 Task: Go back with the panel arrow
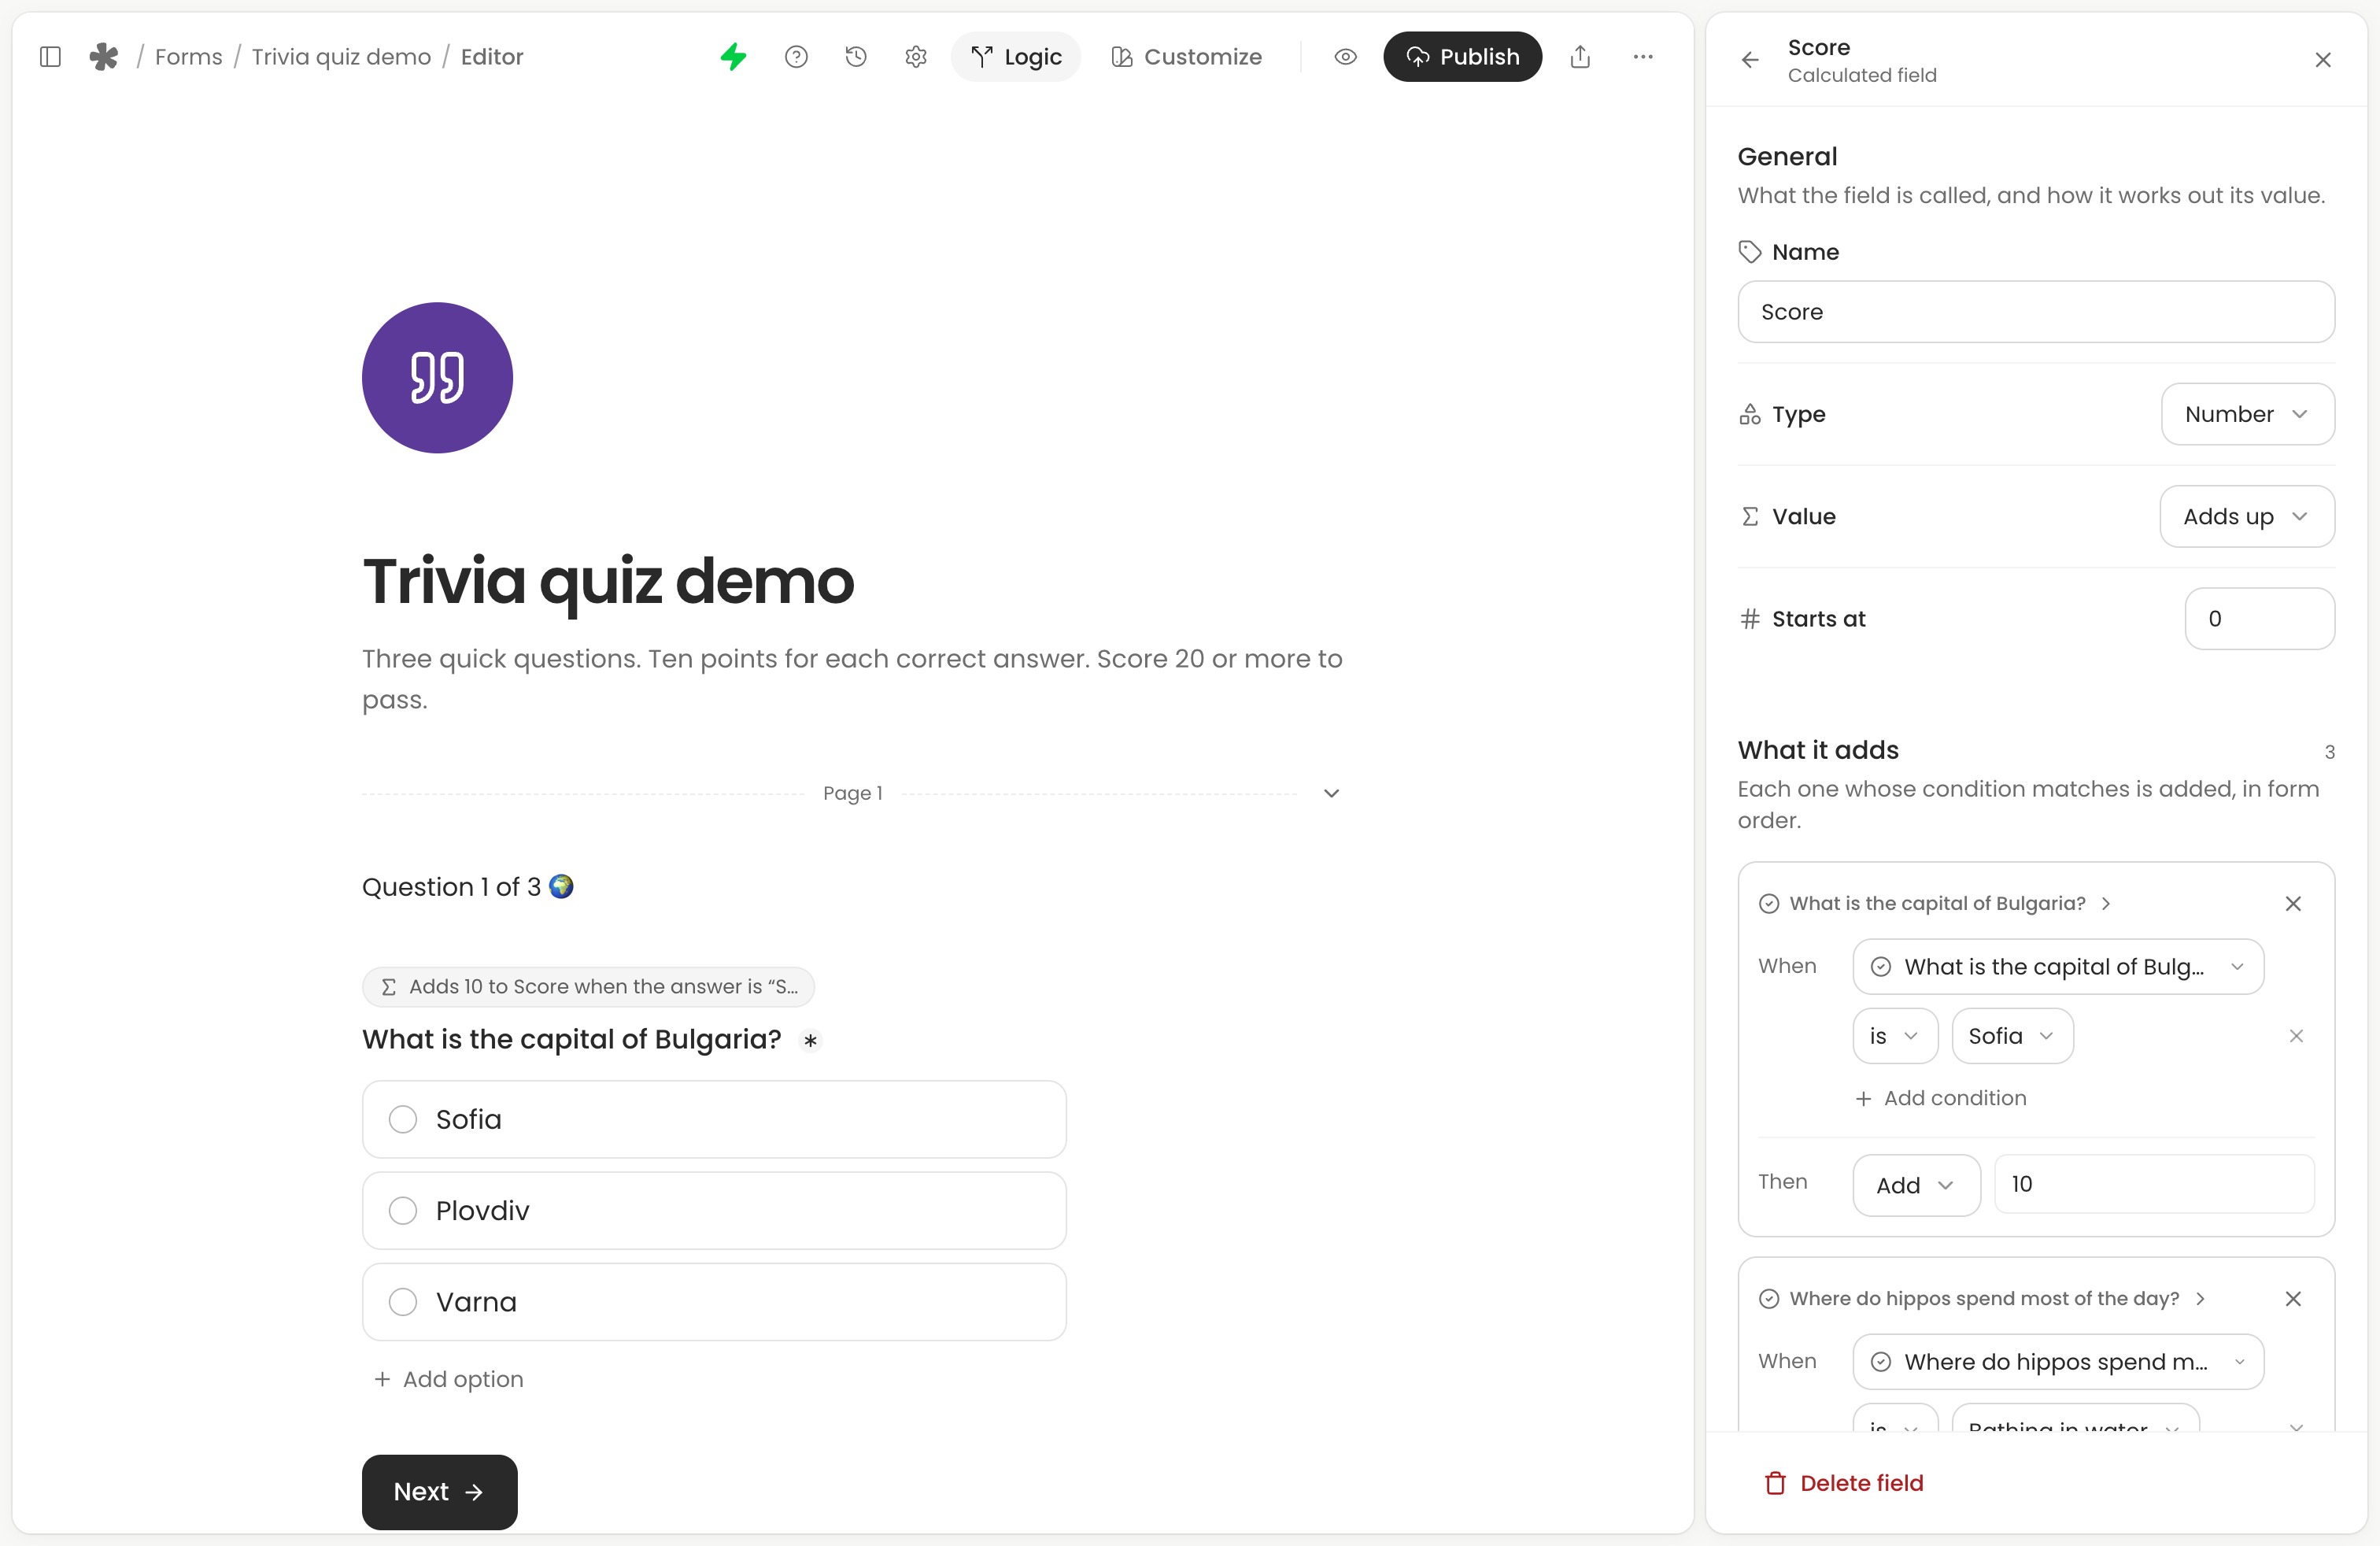pos(1750,60)
